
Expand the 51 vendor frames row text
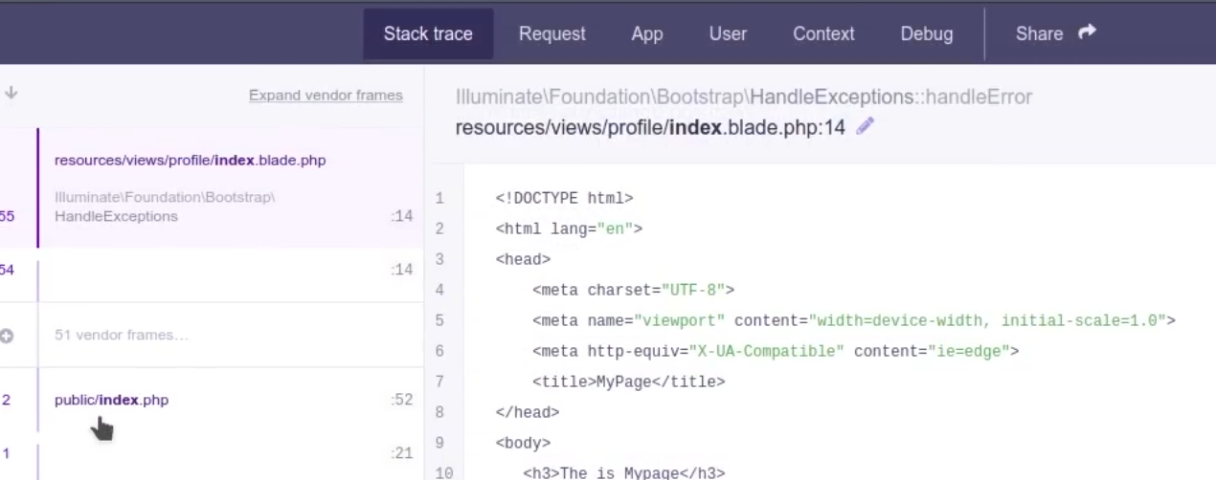click(122, 336)
